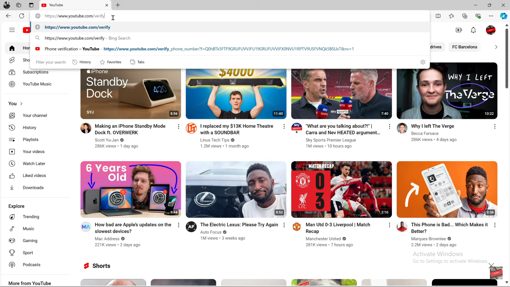Open options for This Phone is Bad video

click(495, 225)
